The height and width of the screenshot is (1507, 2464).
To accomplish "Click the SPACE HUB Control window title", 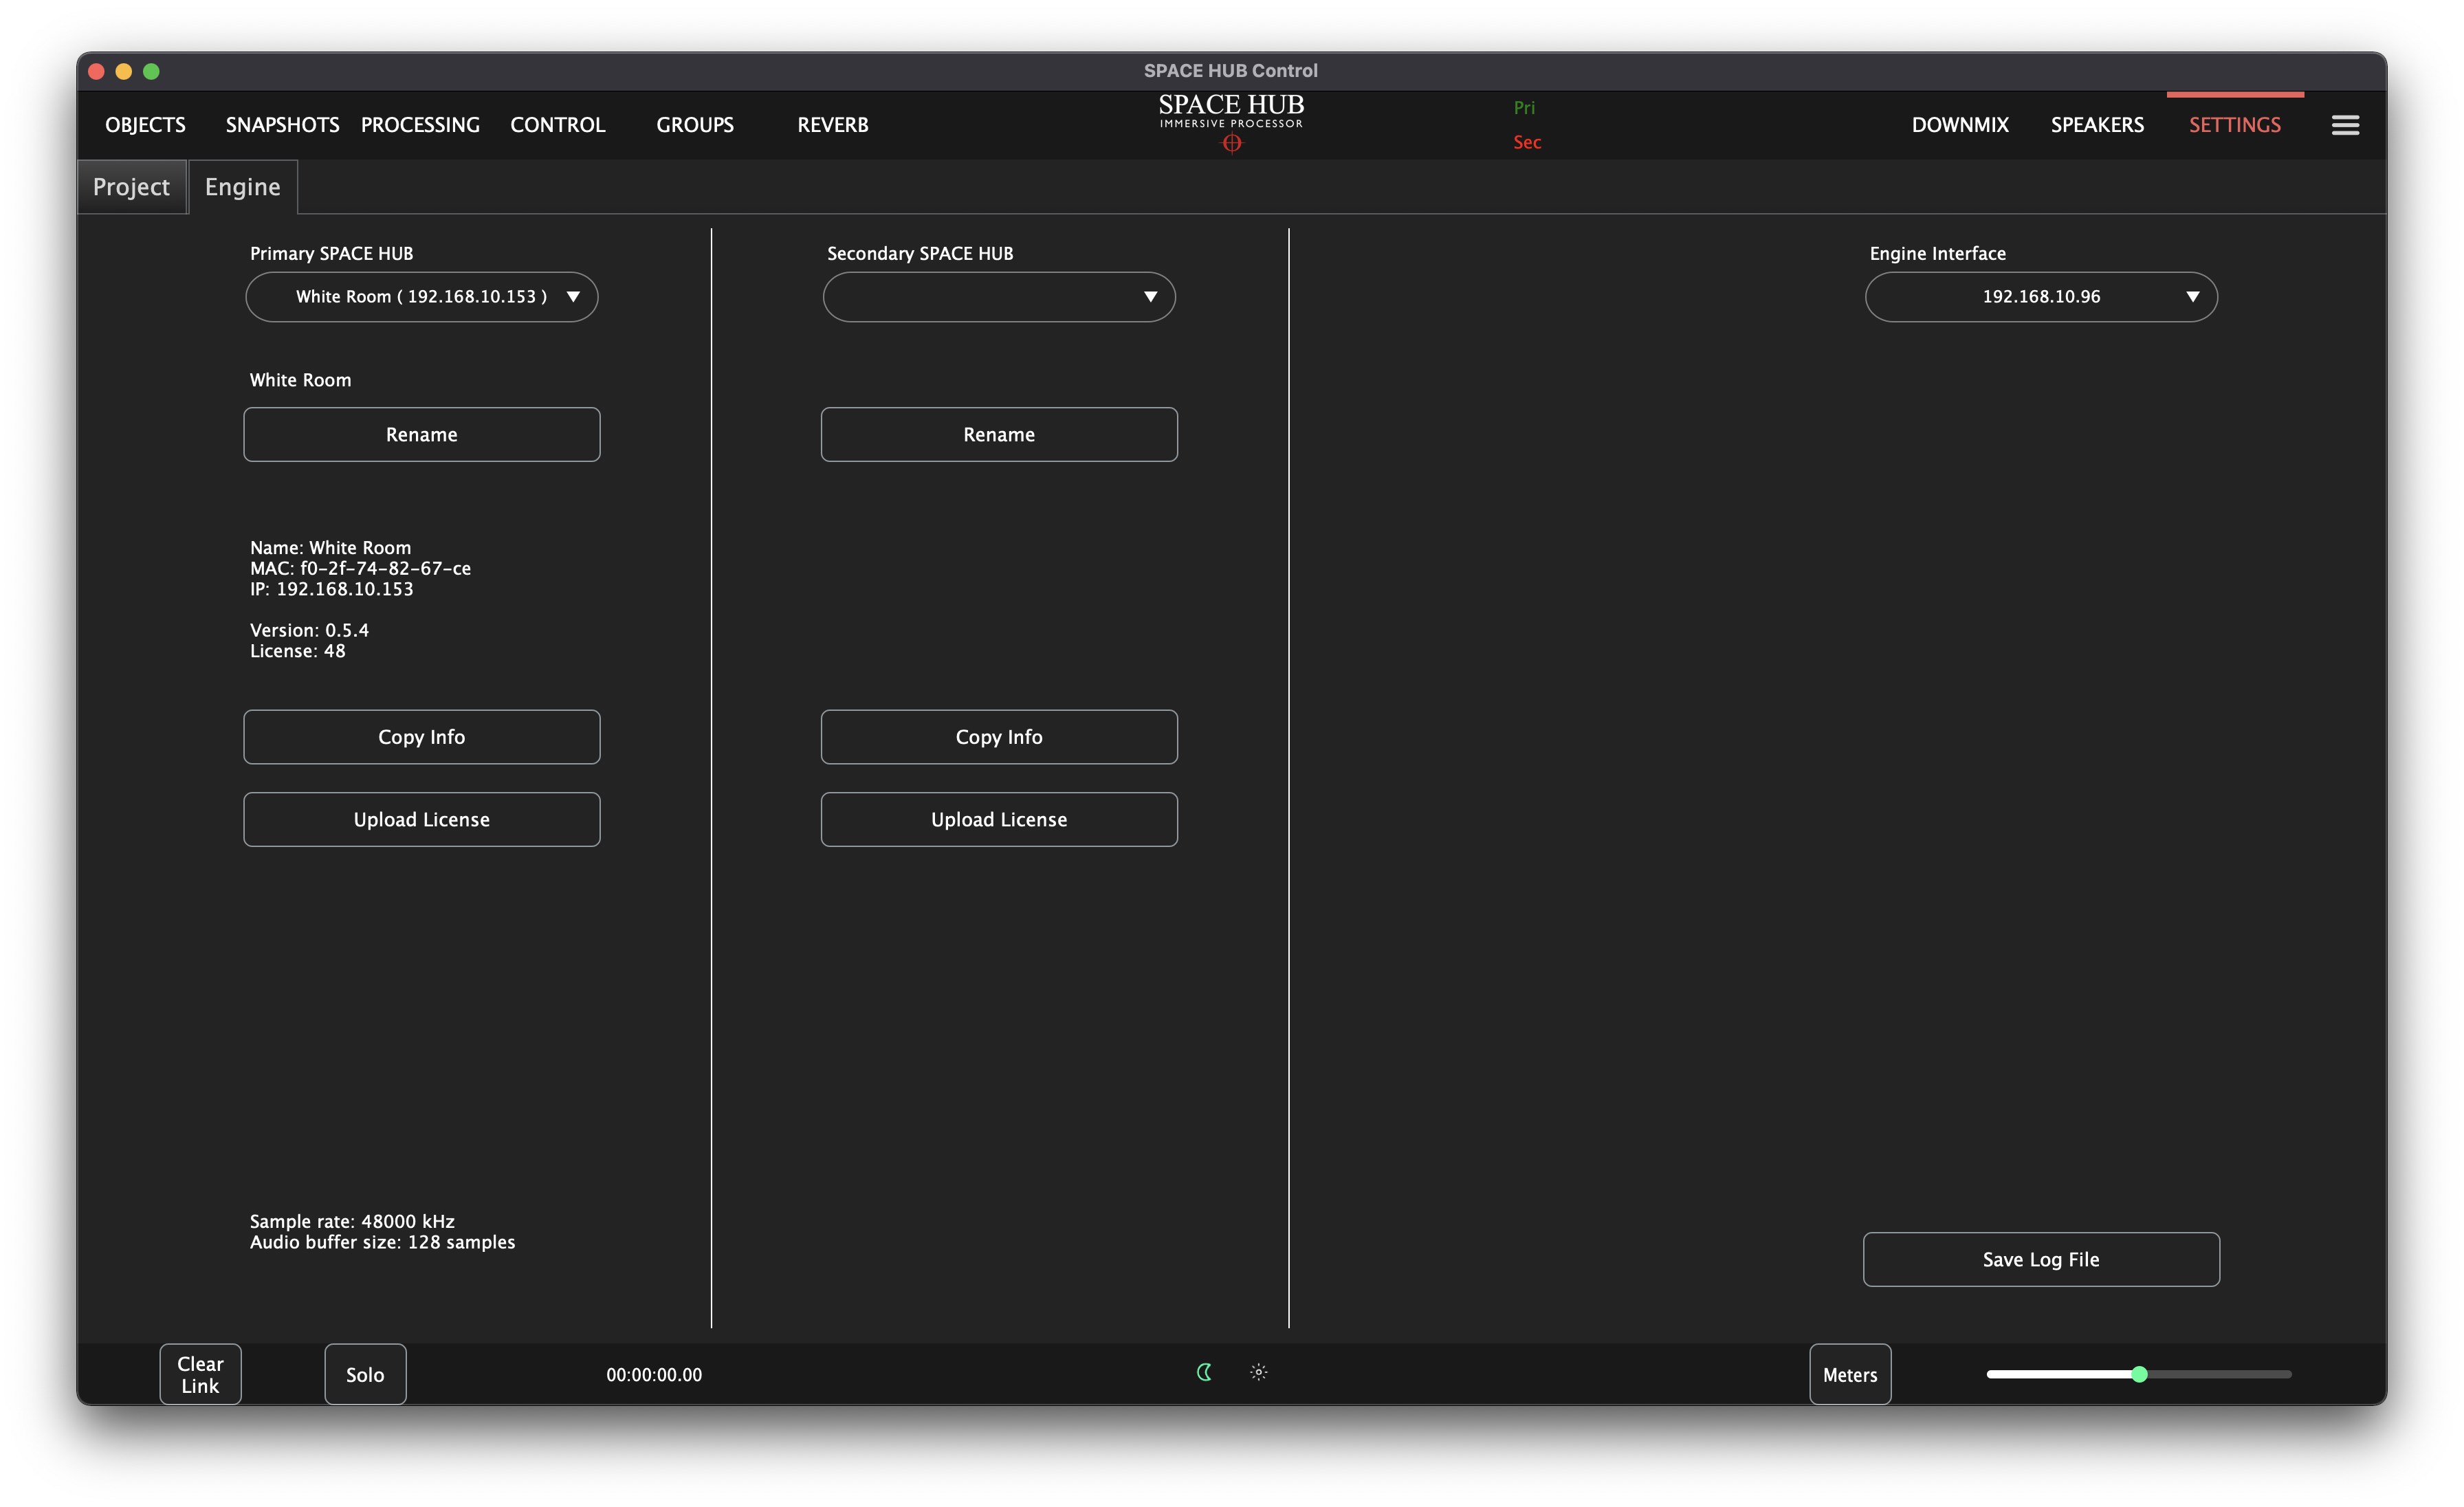I will coord(1231,71).
